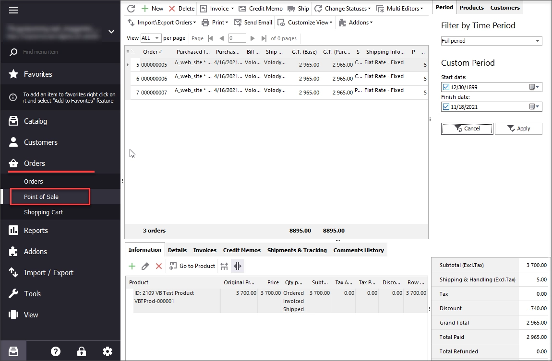Click Go to Product button
The image size is (552, 361).
point(192,266)
